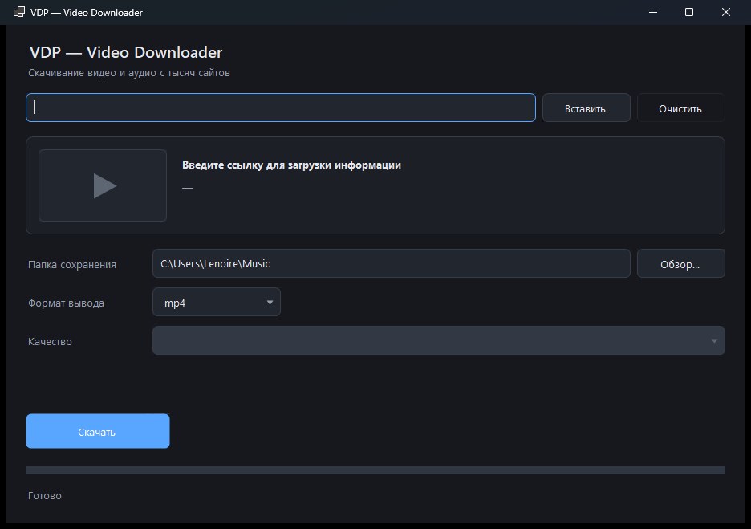
Task: Start download with Скачать button
Action: click(x=98, y=431)
